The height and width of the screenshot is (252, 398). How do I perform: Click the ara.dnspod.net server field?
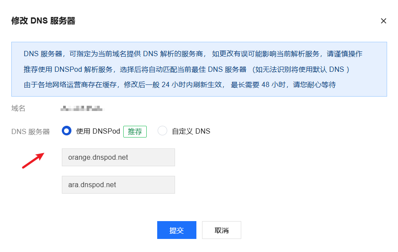click(x=118, y=185)
